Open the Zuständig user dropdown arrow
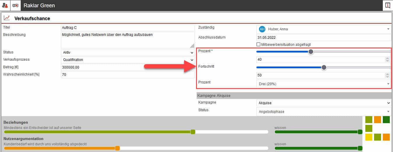The height and width of the screenshot is (152, 393). 388,29
